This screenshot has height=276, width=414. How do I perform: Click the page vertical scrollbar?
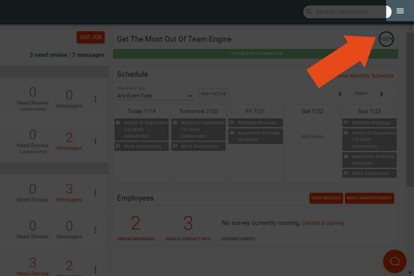[x=410, y=110]
